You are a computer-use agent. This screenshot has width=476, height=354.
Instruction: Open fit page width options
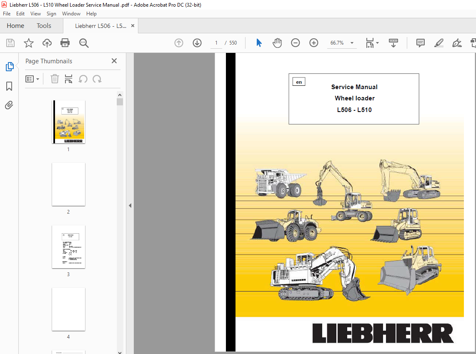pyautogui.click(x=372, y=43)
